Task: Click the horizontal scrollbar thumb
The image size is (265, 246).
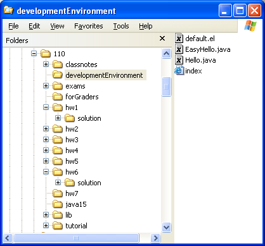Action: (x=76, y=238)
